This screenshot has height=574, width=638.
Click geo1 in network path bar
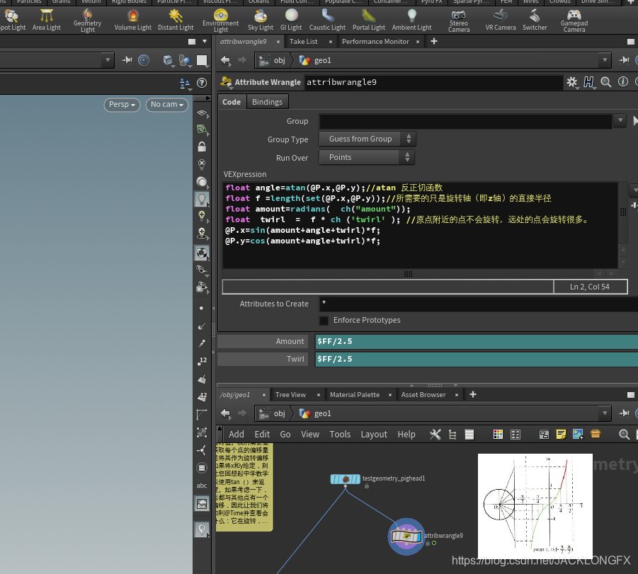[322, 414]
